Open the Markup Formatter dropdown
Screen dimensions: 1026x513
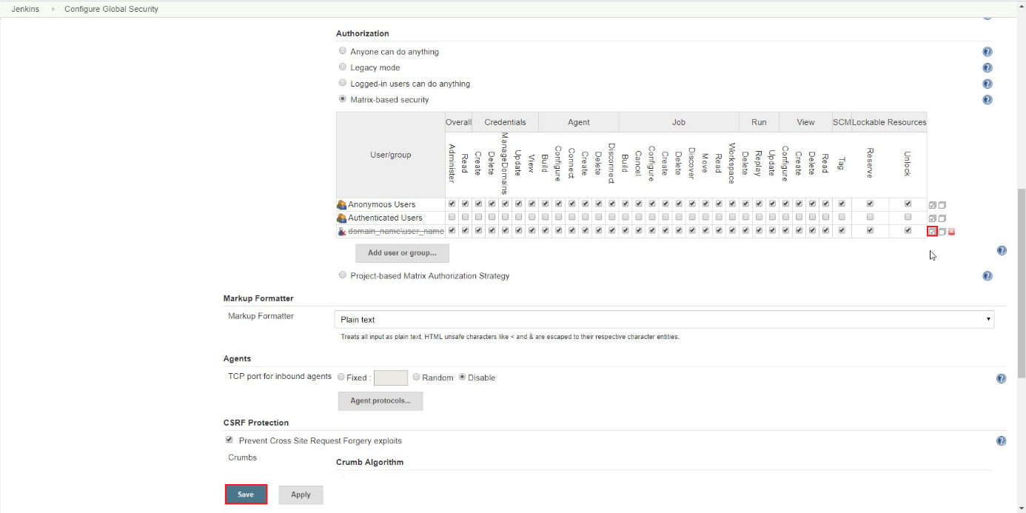664,320
